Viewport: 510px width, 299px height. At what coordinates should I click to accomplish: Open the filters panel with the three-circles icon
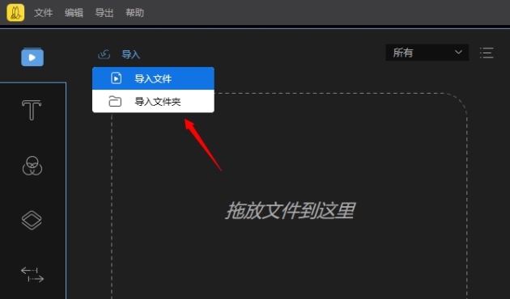[x=32, y=166]
